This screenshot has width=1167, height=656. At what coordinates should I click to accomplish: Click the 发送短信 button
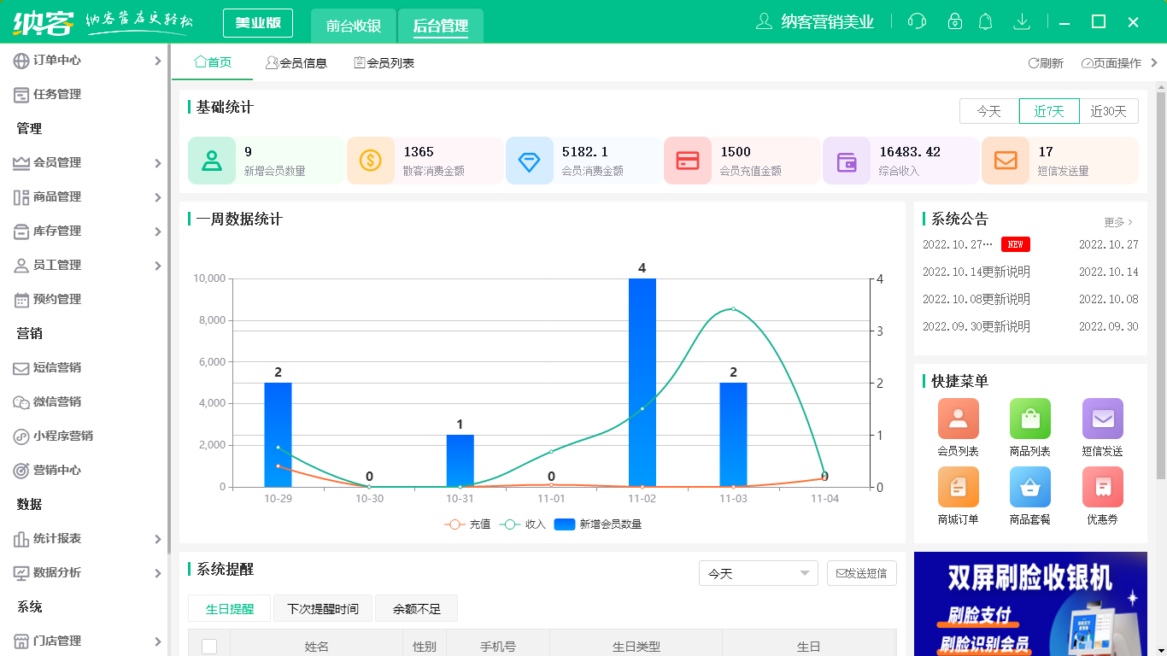[861, 573]
